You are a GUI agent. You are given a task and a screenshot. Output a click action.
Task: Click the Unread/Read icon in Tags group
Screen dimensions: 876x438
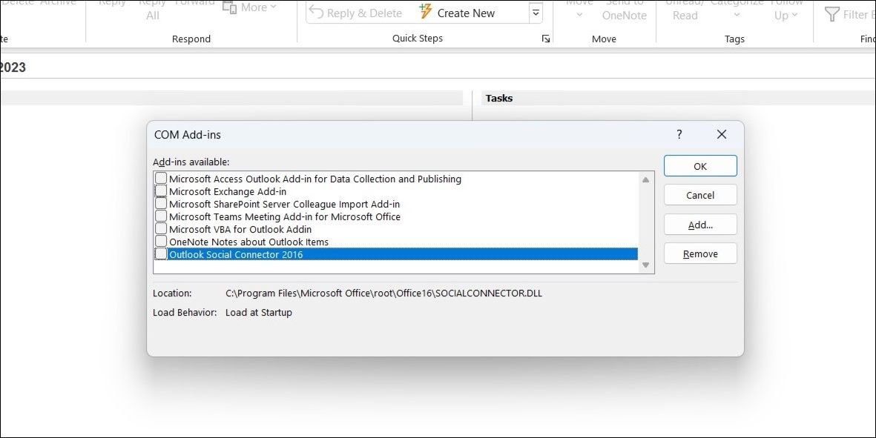[x=685, y=9]
